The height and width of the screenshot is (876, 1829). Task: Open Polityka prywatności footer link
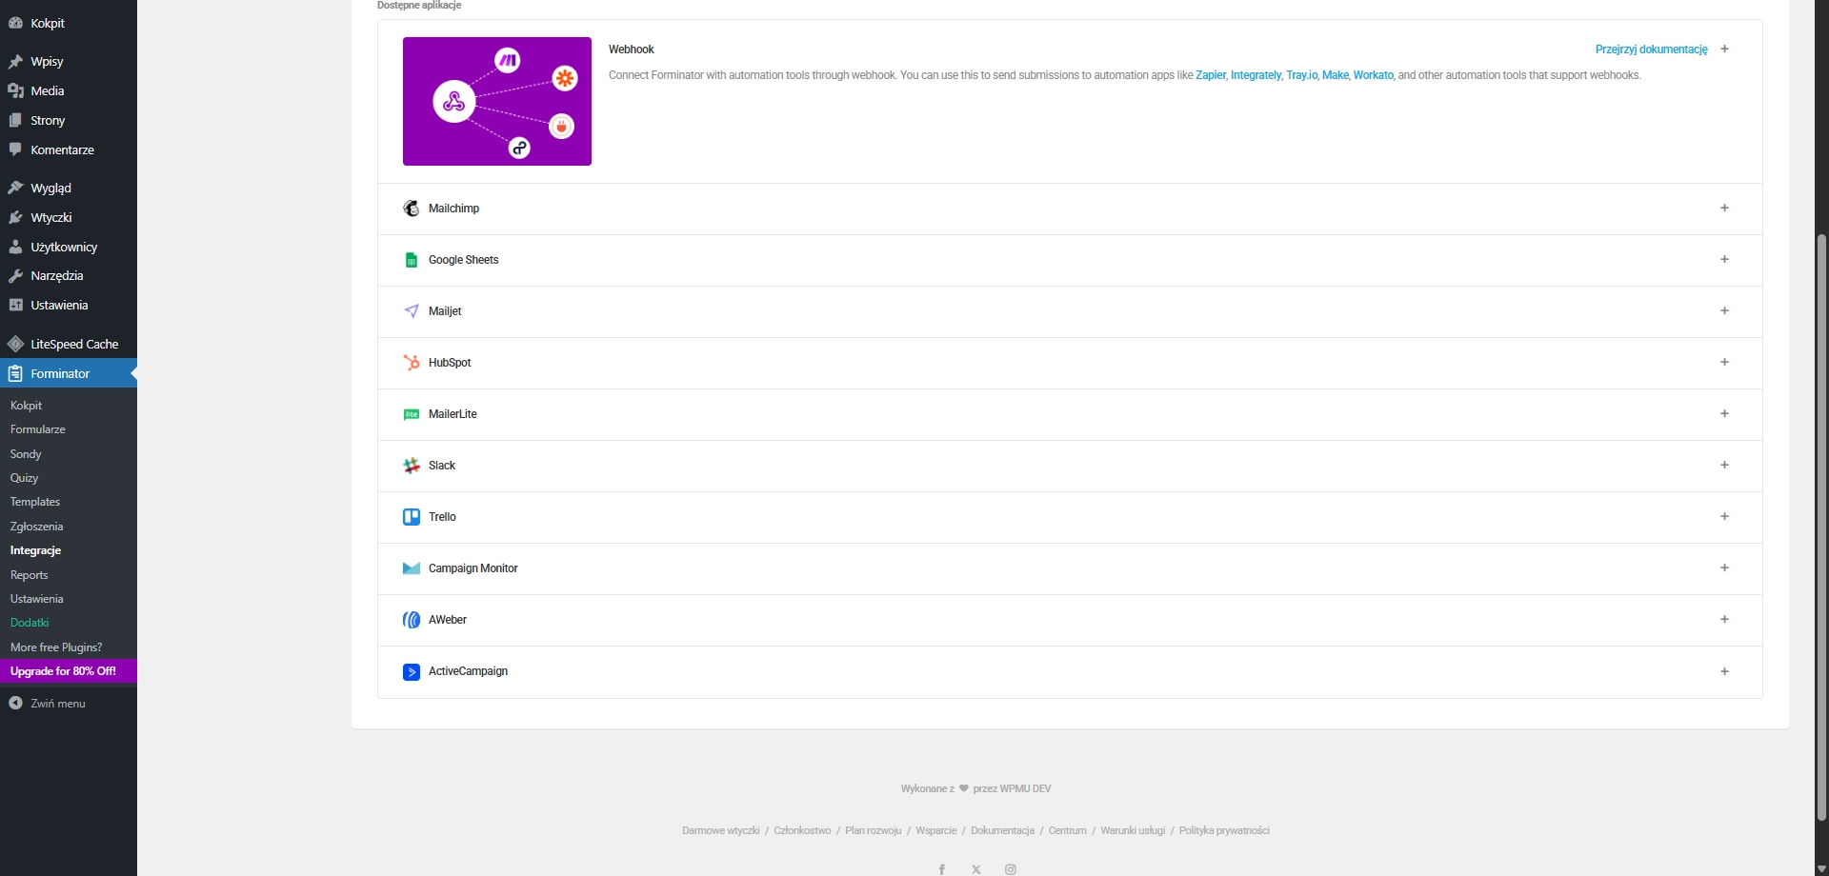pyautogui.click(x=1224, y=831)
